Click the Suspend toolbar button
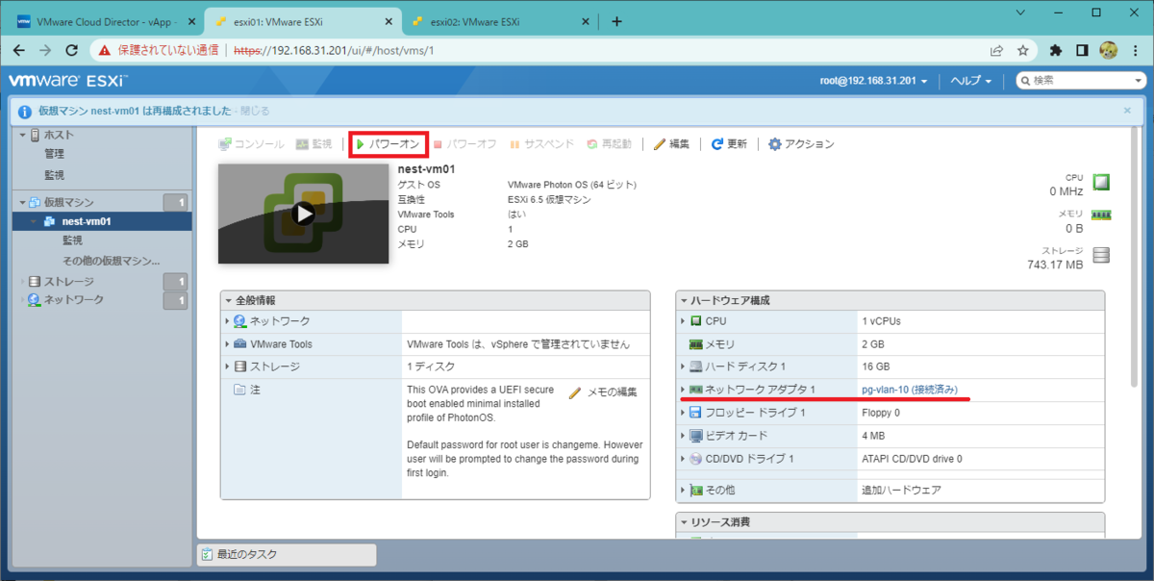This screenshot has width=1154, height=581. [x=541, y=144]
